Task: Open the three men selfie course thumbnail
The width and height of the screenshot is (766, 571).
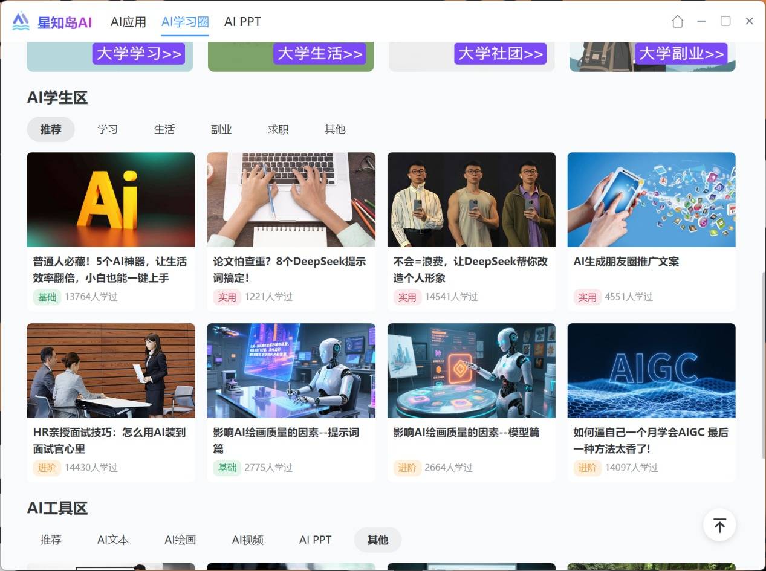Action: coord(471,199)
